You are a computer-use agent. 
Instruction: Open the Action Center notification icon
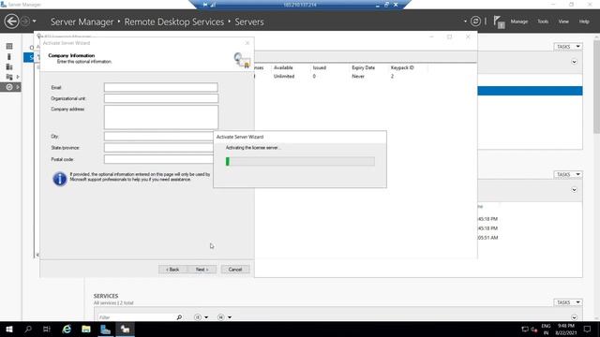(x=588, y=329)
